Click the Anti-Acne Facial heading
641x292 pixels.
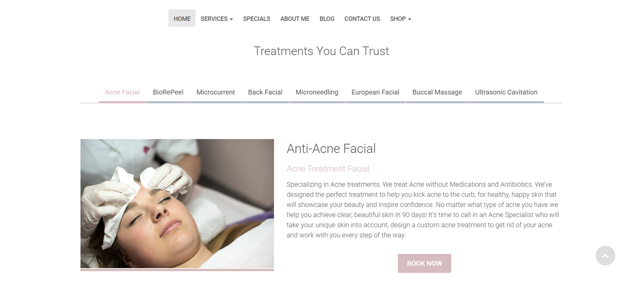(331, 149)
